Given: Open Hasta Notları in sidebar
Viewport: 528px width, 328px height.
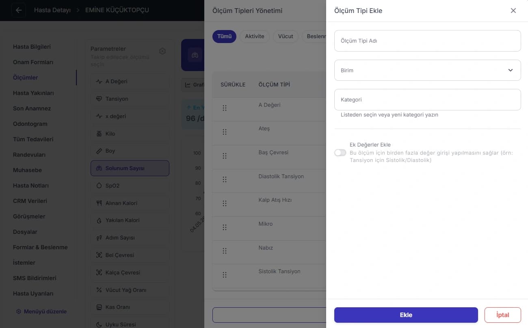Looking at the screenshot, I should click(x=31, y=186).
